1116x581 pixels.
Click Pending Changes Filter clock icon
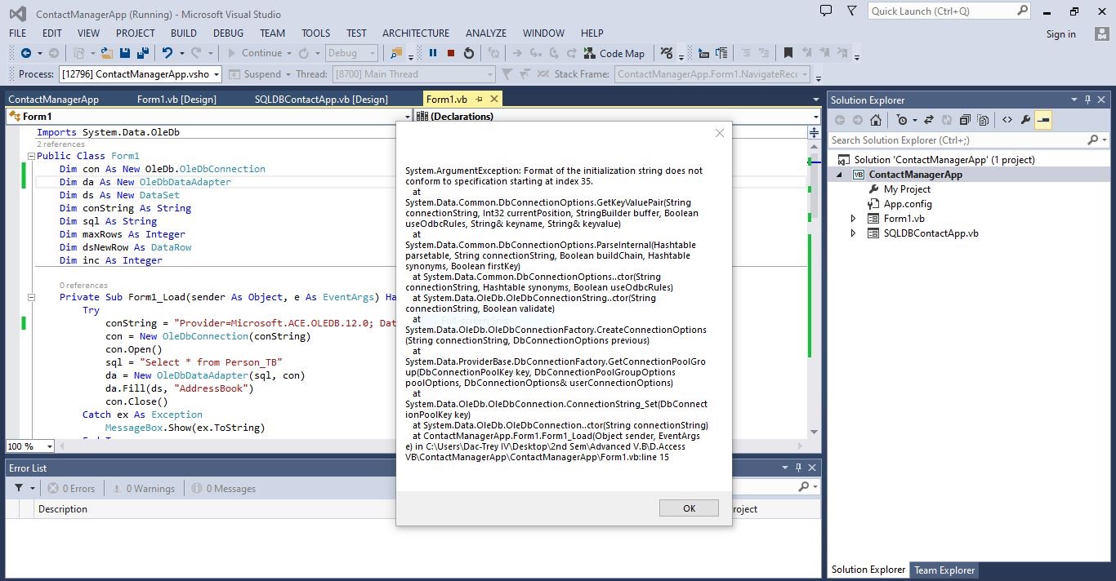coord(902,120)
